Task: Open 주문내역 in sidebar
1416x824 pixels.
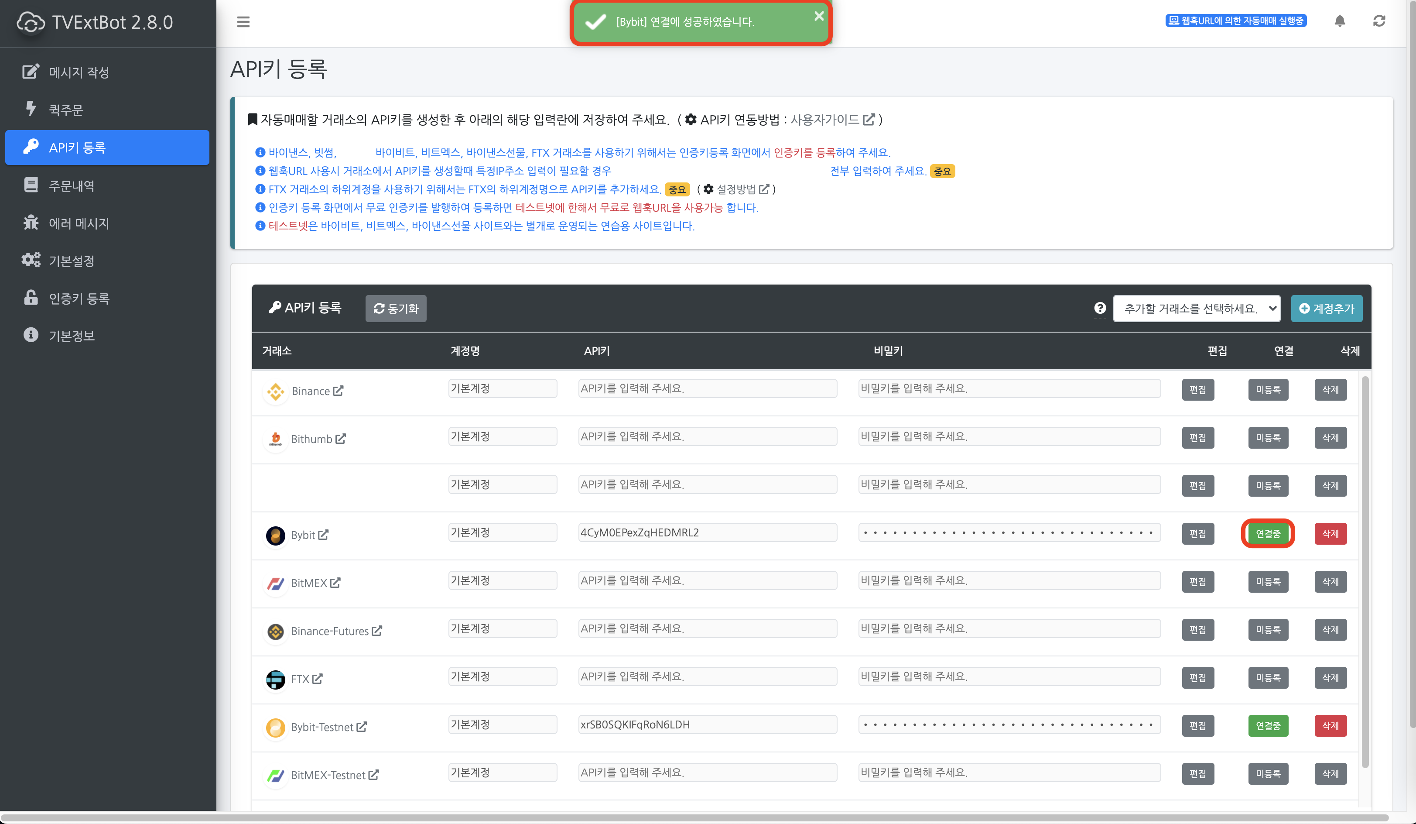Action: click(x=107, y=185)
